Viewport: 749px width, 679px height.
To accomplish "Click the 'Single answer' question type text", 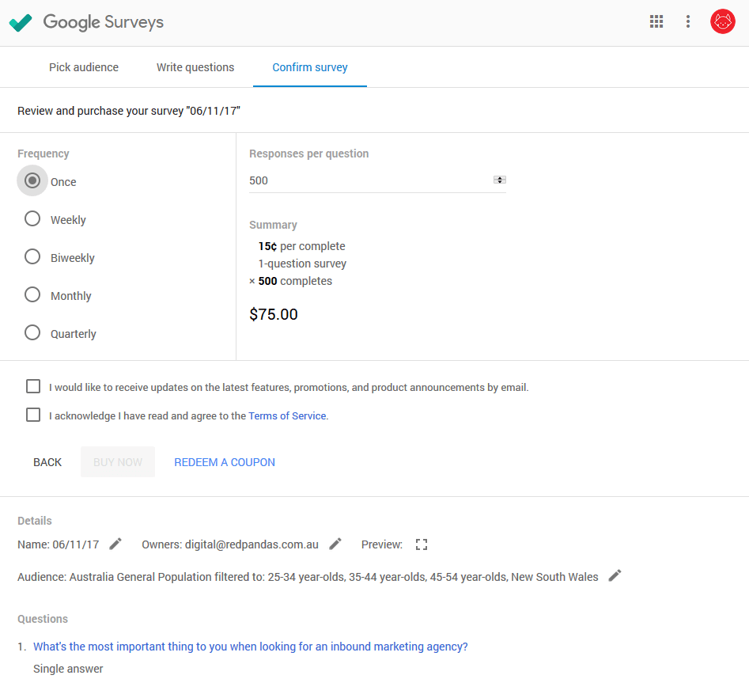I will click(68, 669).
